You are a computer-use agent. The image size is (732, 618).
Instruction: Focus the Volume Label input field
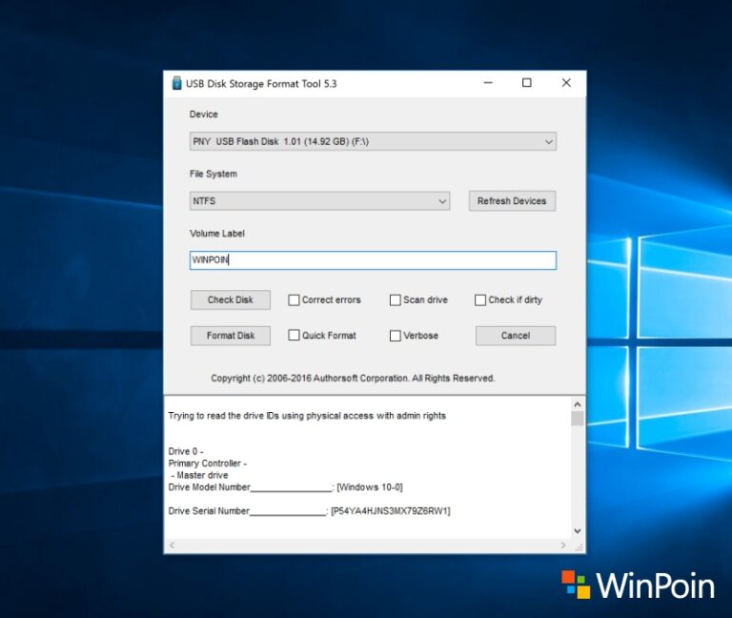373,260
